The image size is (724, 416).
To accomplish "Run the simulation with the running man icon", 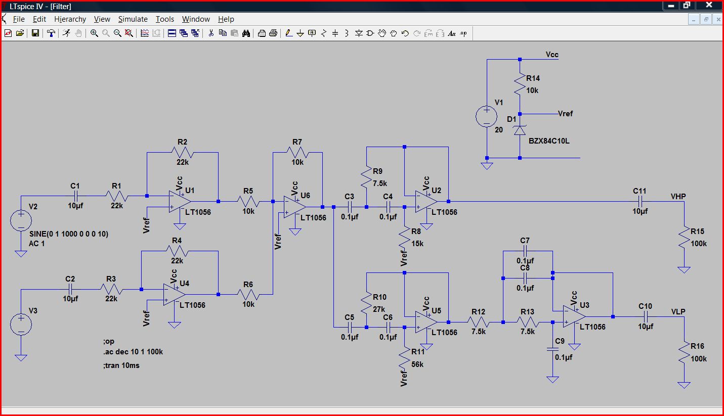I will (66, 33).
